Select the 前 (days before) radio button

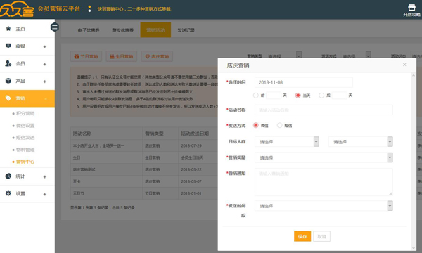coord(256,96)
